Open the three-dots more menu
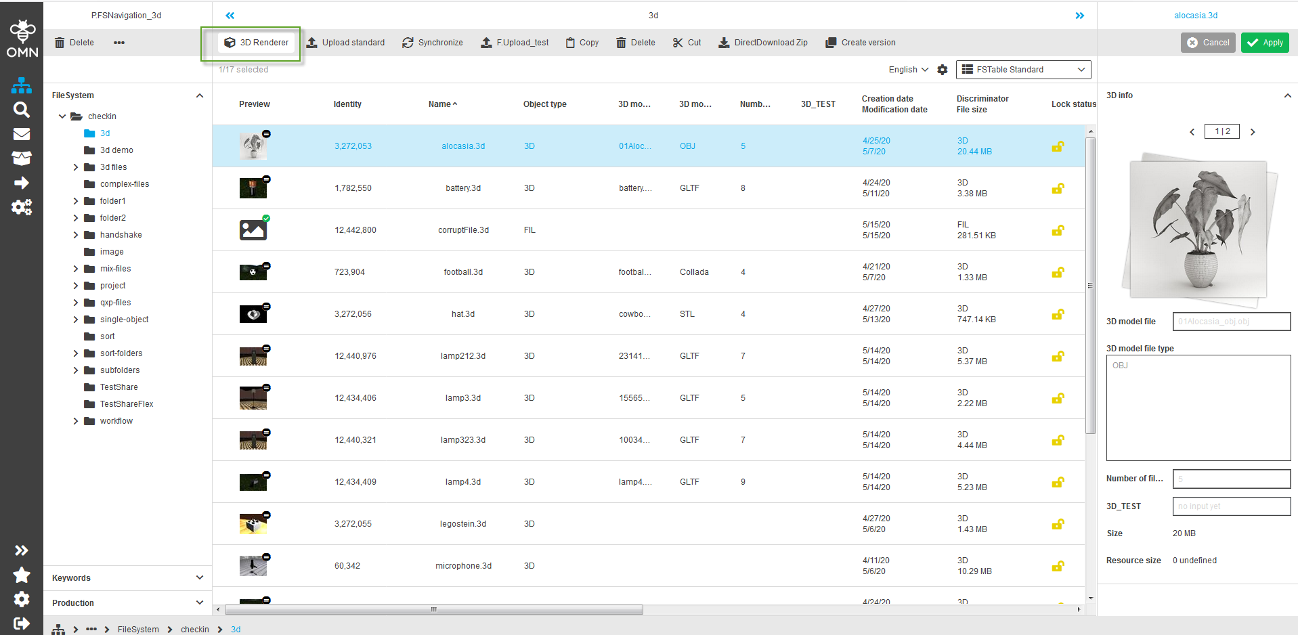Screen dimensions: 1298x635 tap(119, 43)
